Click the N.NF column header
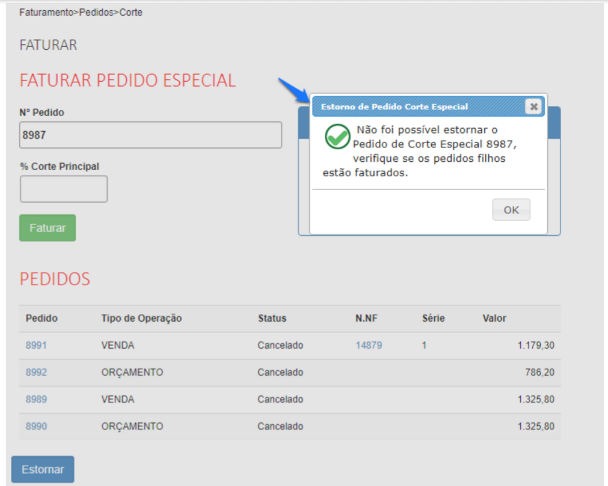This screenshot has width=608, height=486. tap(365, 318)
